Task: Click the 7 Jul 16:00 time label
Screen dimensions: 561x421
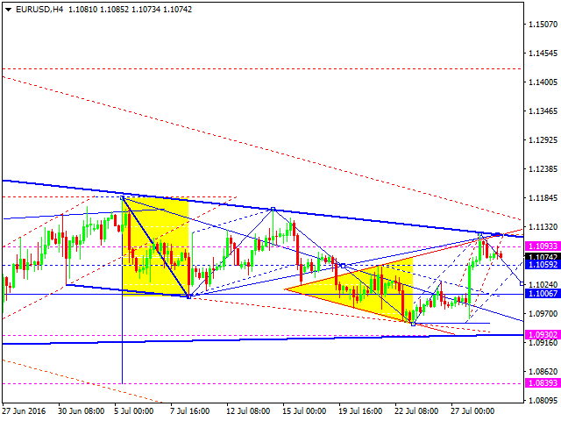Action: (189, 411)
